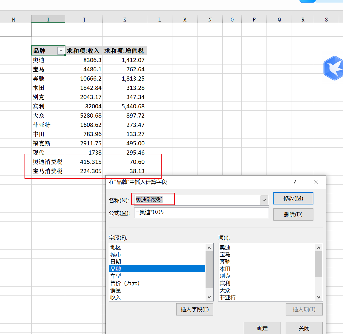Image resolution: width=343 pixels, height=334 pixels.
Task: Click the 菲亚特 row label in pivot table
Action: (48, 125)
